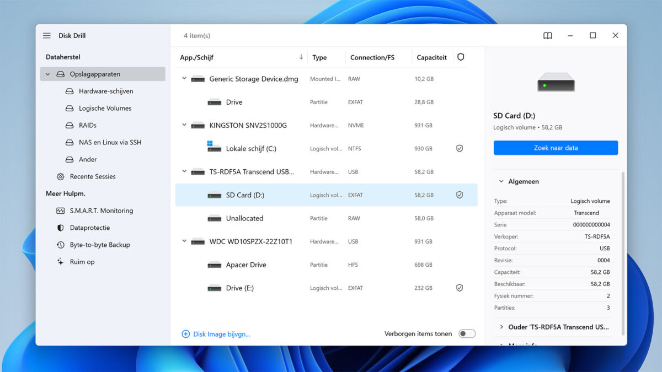Click the details panel vertical scrollbar
Viewport: 662px width, 372px height.
623,254
